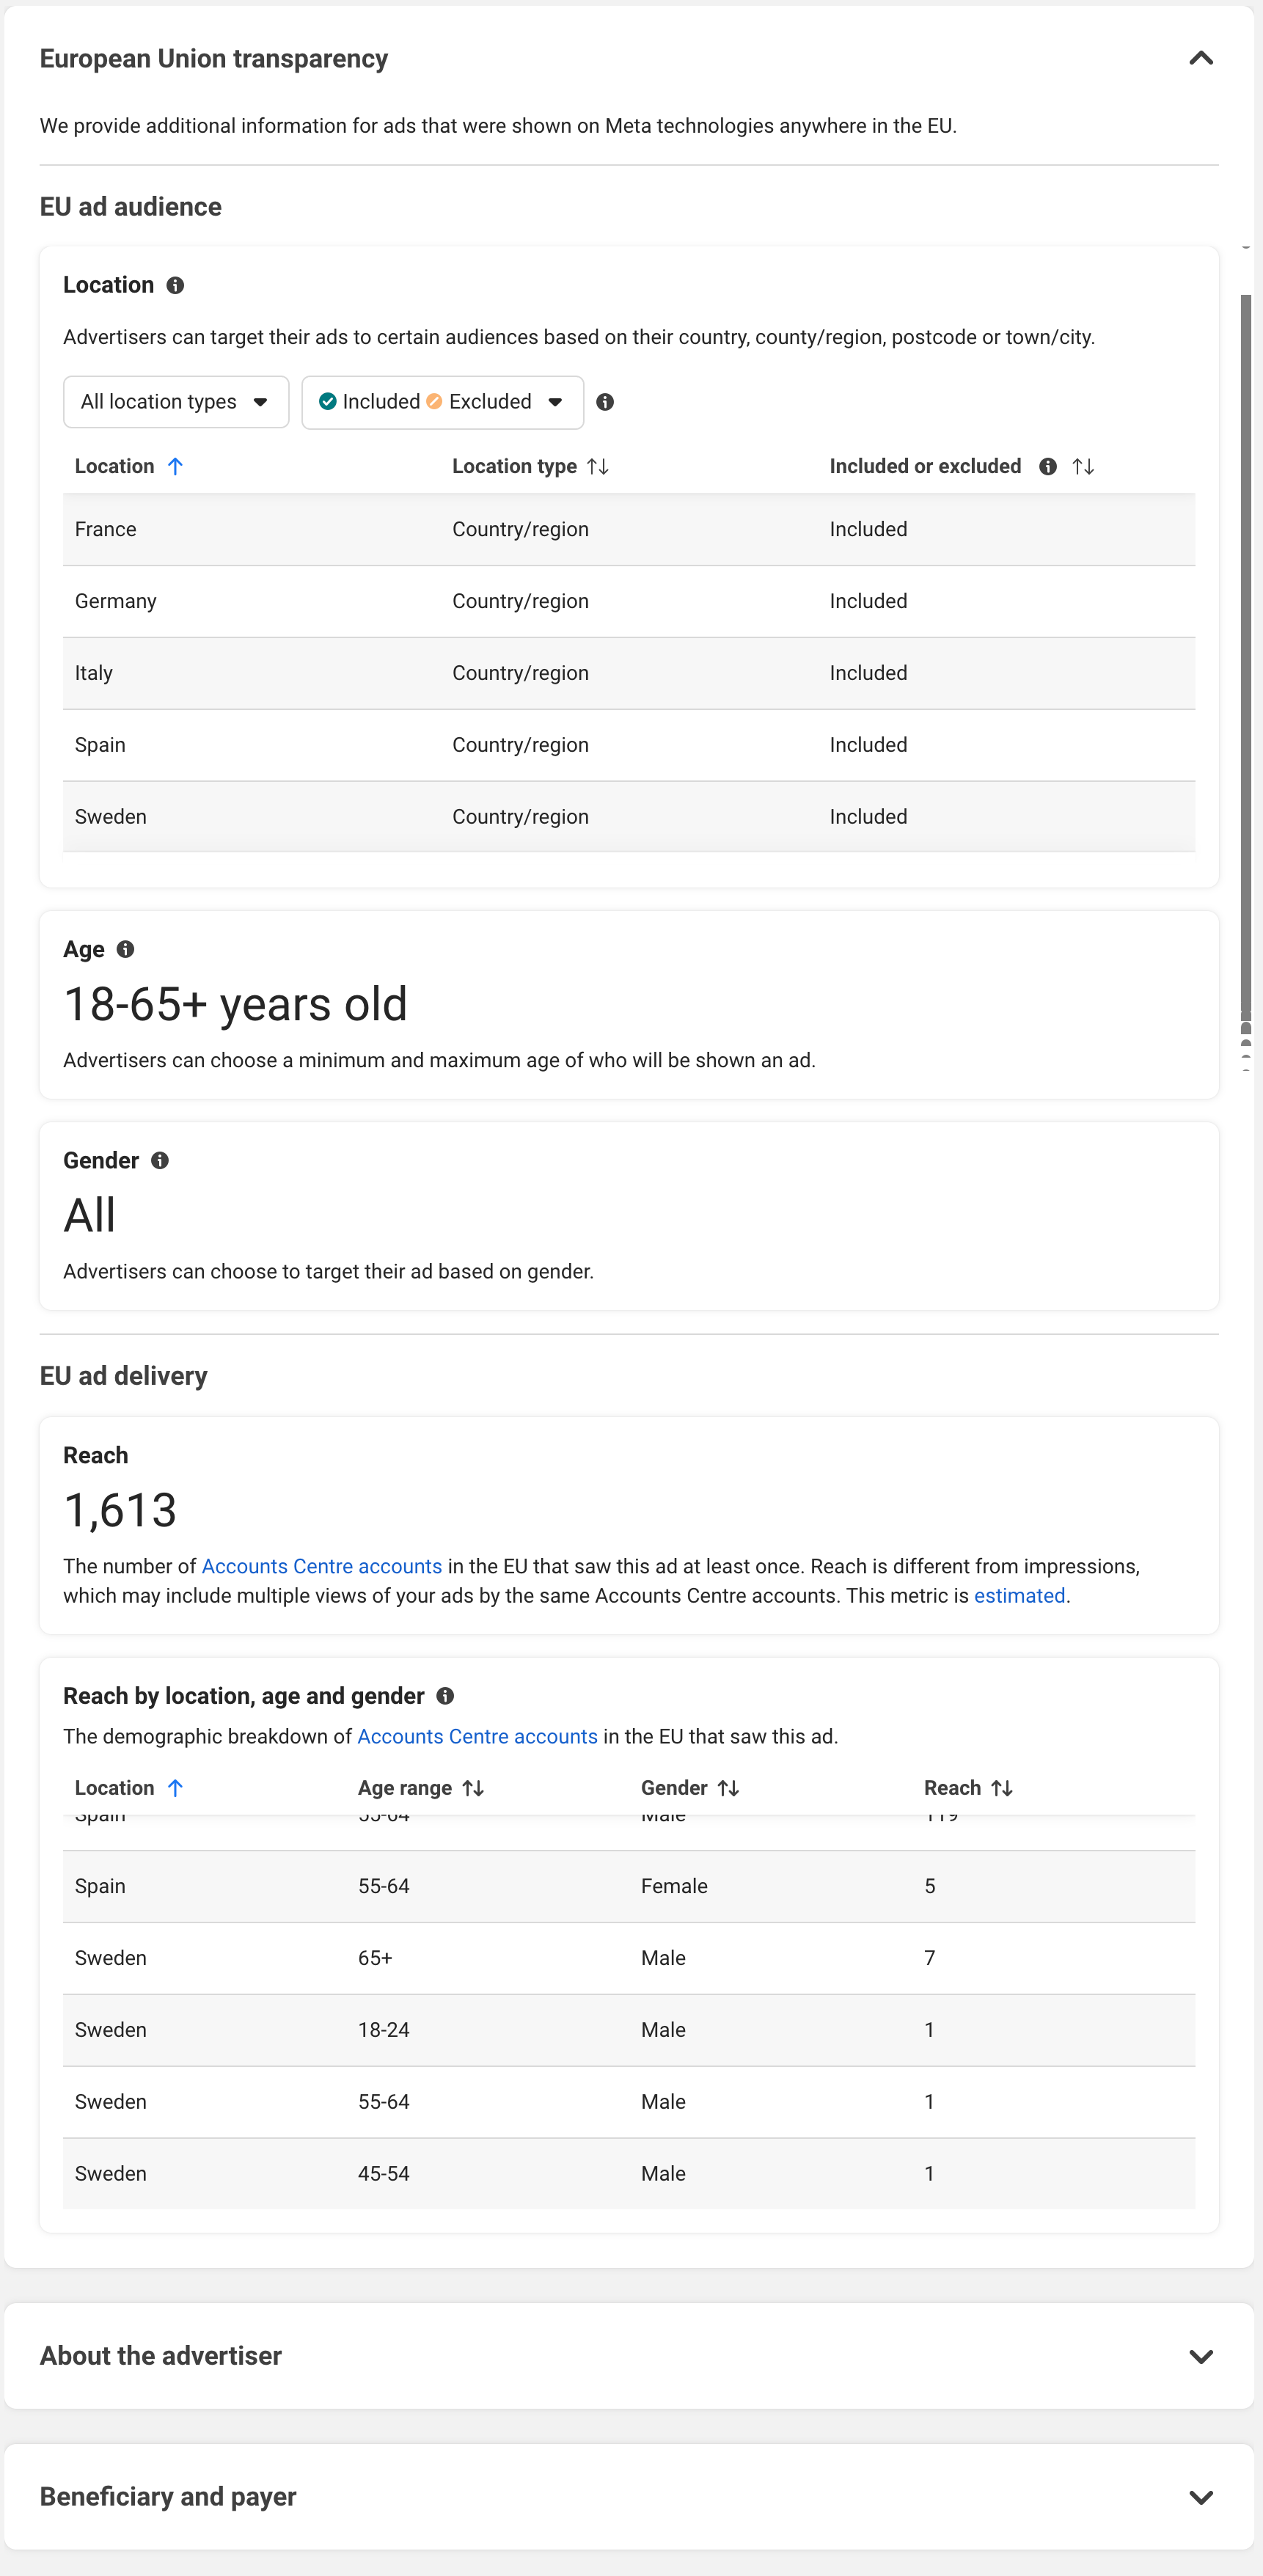Click the info icon beside the Included/Excluded filter
This screenshot has width=1263, height=2576.
pos(606,402)
